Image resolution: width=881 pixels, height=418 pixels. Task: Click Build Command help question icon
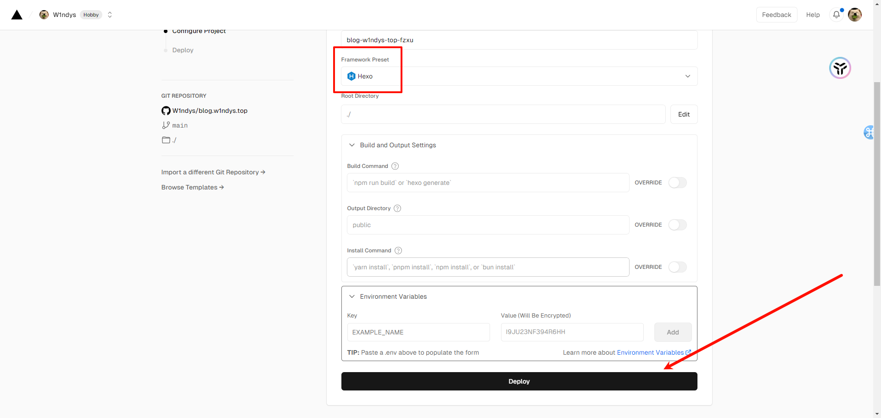[395, 166]
